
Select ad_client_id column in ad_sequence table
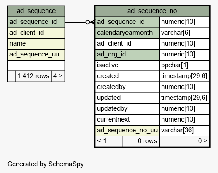pos(36,33)
